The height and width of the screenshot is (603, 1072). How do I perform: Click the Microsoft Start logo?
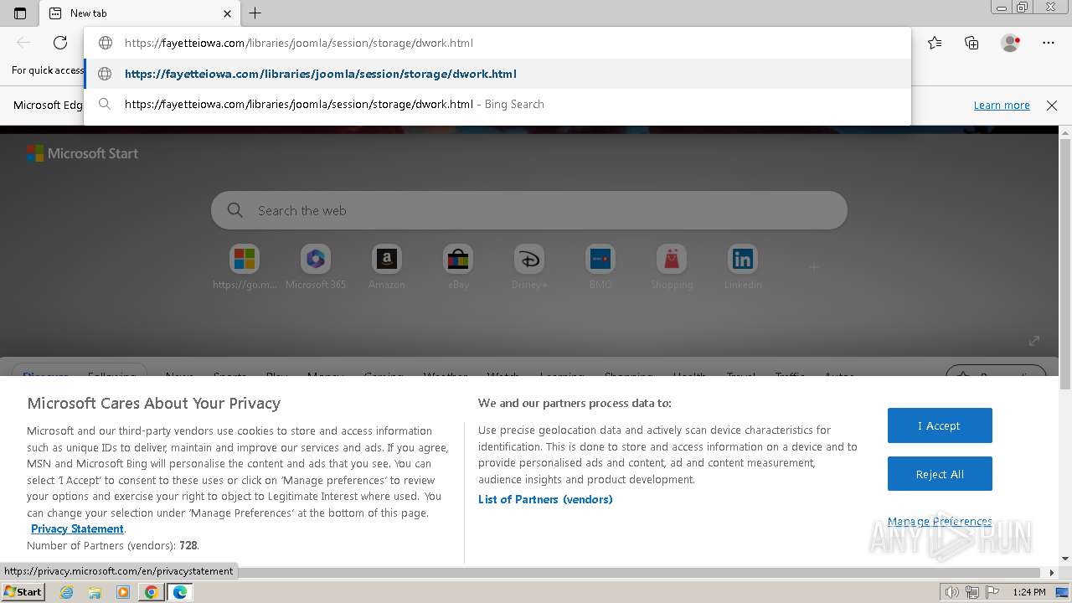click(82, 153)
